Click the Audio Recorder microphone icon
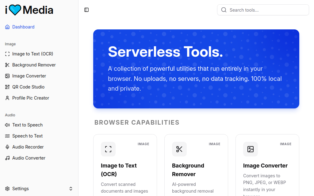This screenshot has width=314, height=196. (x=7, y=147)
